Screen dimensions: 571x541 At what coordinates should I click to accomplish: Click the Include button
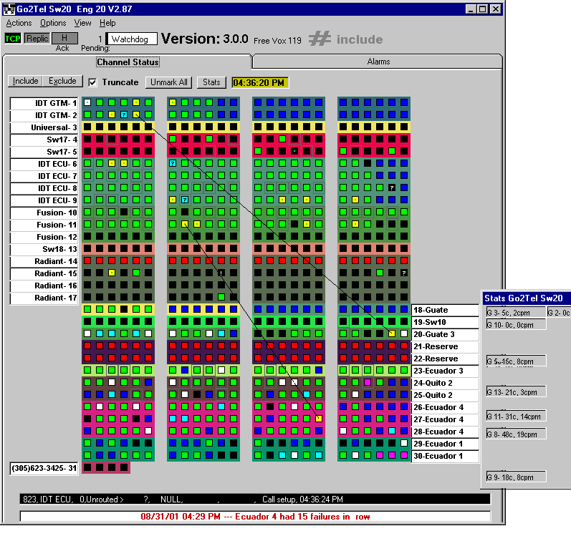pos(25,81)
